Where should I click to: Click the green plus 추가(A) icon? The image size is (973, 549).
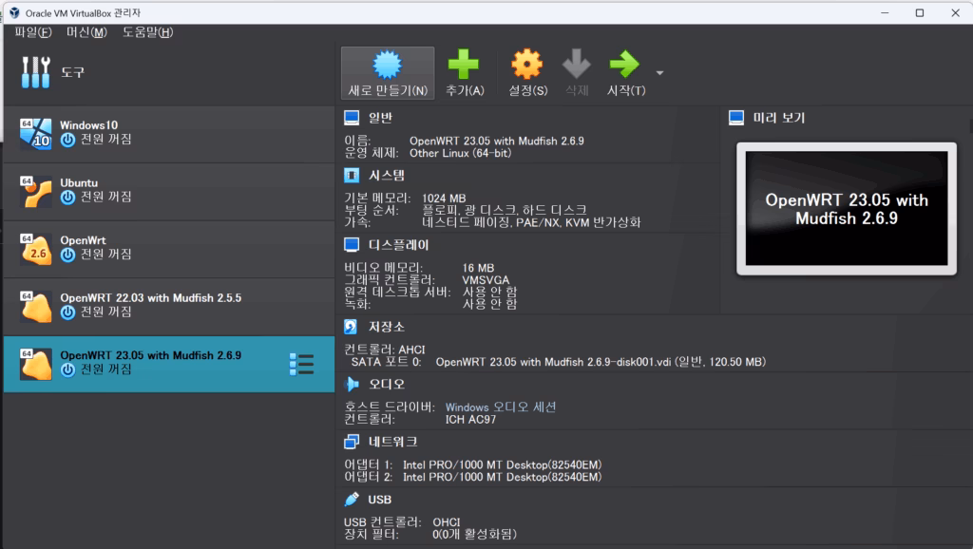[464, 64]
